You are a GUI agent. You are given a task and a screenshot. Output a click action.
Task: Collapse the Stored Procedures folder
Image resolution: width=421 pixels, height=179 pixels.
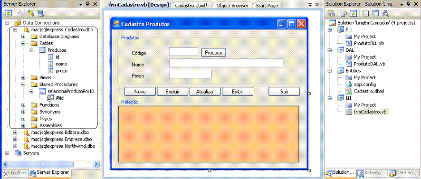point(23,85)
